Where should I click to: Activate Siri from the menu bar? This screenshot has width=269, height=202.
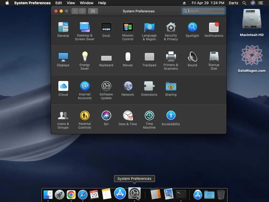tap(253, 3)
